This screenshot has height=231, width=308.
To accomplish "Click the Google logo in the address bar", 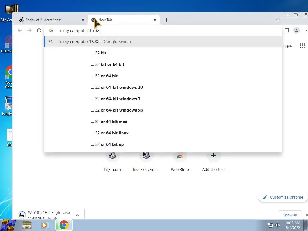I will 51,30.
